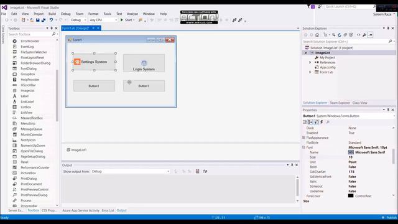Toggle auto-hide pin on Solution Explorer
Screen dimensions: 398x224
388,28
